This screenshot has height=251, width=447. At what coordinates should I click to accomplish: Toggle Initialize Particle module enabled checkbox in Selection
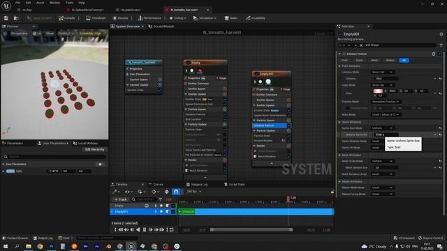coord(439,54)
